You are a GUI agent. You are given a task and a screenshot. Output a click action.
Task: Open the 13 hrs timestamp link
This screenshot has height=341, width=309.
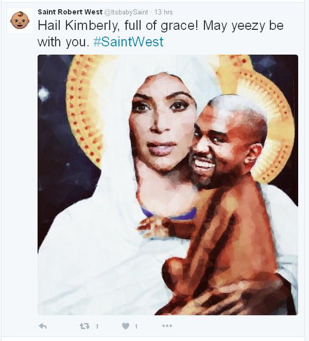click(x=164, y=12)
